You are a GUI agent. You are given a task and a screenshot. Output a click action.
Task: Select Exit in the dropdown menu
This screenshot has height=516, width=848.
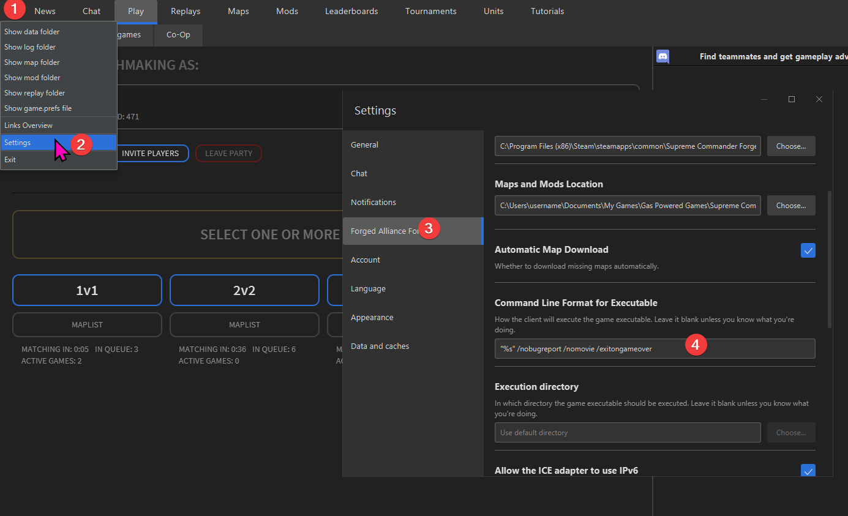point(59,160)
